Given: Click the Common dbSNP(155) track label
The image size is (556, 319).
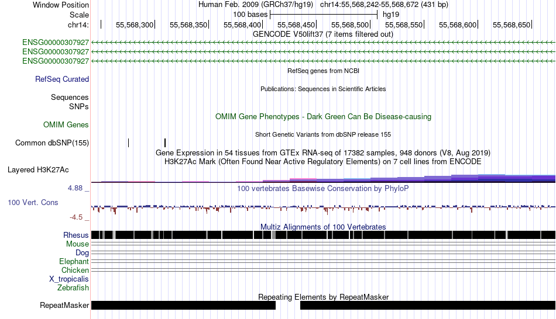Looking at the screenshot, I should tap(52, 143).
